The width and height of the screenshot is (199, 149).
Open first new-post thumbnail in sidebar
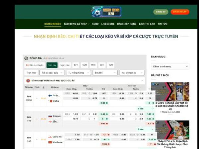coord(170,92)
